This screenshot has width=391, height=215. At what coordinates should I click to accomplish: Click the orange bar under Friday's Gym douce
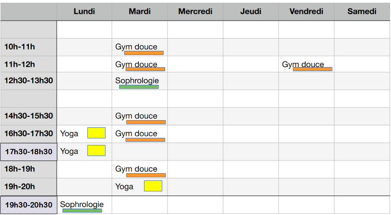pos(313,69)
